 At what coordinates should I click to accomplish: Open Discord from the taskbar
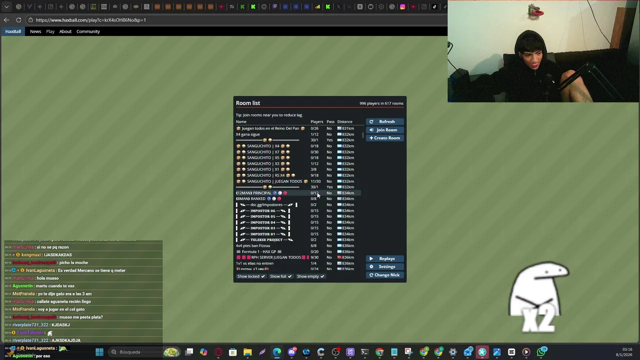click(x=292, y=352)
